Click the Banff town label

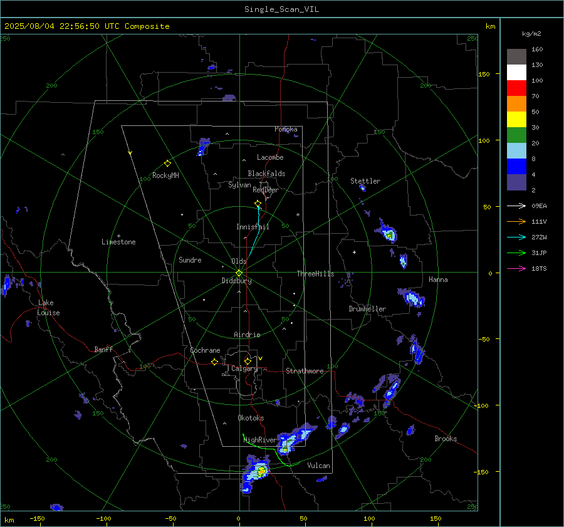[103, 350]
